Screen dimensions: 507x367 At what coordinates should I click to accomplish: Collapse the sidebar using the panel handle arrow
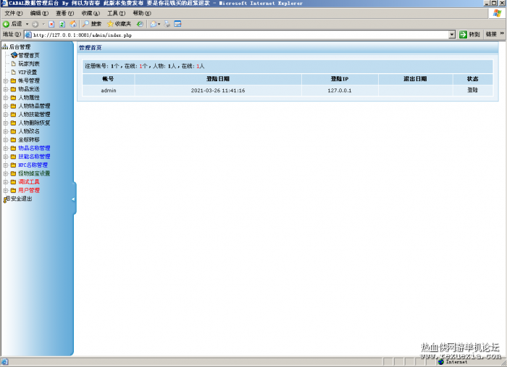click(72, 199)
